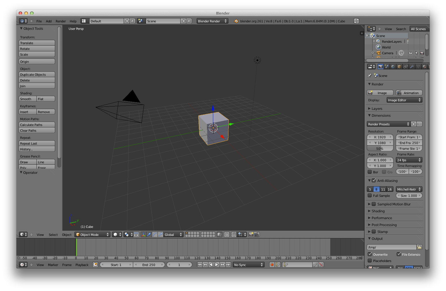Open the Object Mode dropdown

(x=92, y=234)
